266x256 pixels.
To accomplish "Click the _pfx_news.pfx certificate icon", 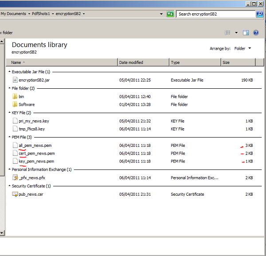I will pos(15,177).
